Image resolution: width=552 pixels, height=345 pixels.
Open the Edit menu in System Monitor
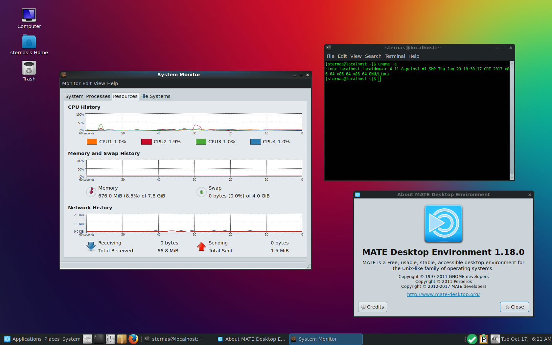87,83
